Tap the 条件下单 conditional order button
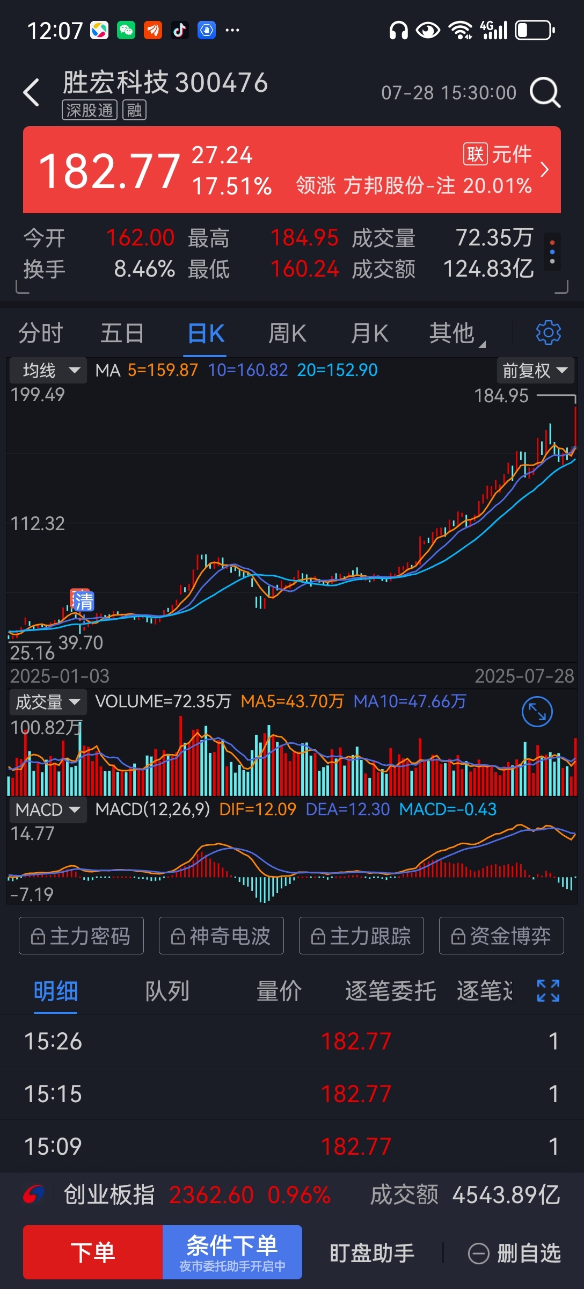584x1289 pixels. coord(232,1252)
